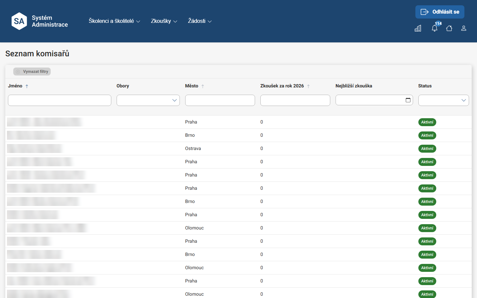Open calendar picker in Nejbližší zkouška filter
Viewport: 477px width, 298px height.
(408, 100)
